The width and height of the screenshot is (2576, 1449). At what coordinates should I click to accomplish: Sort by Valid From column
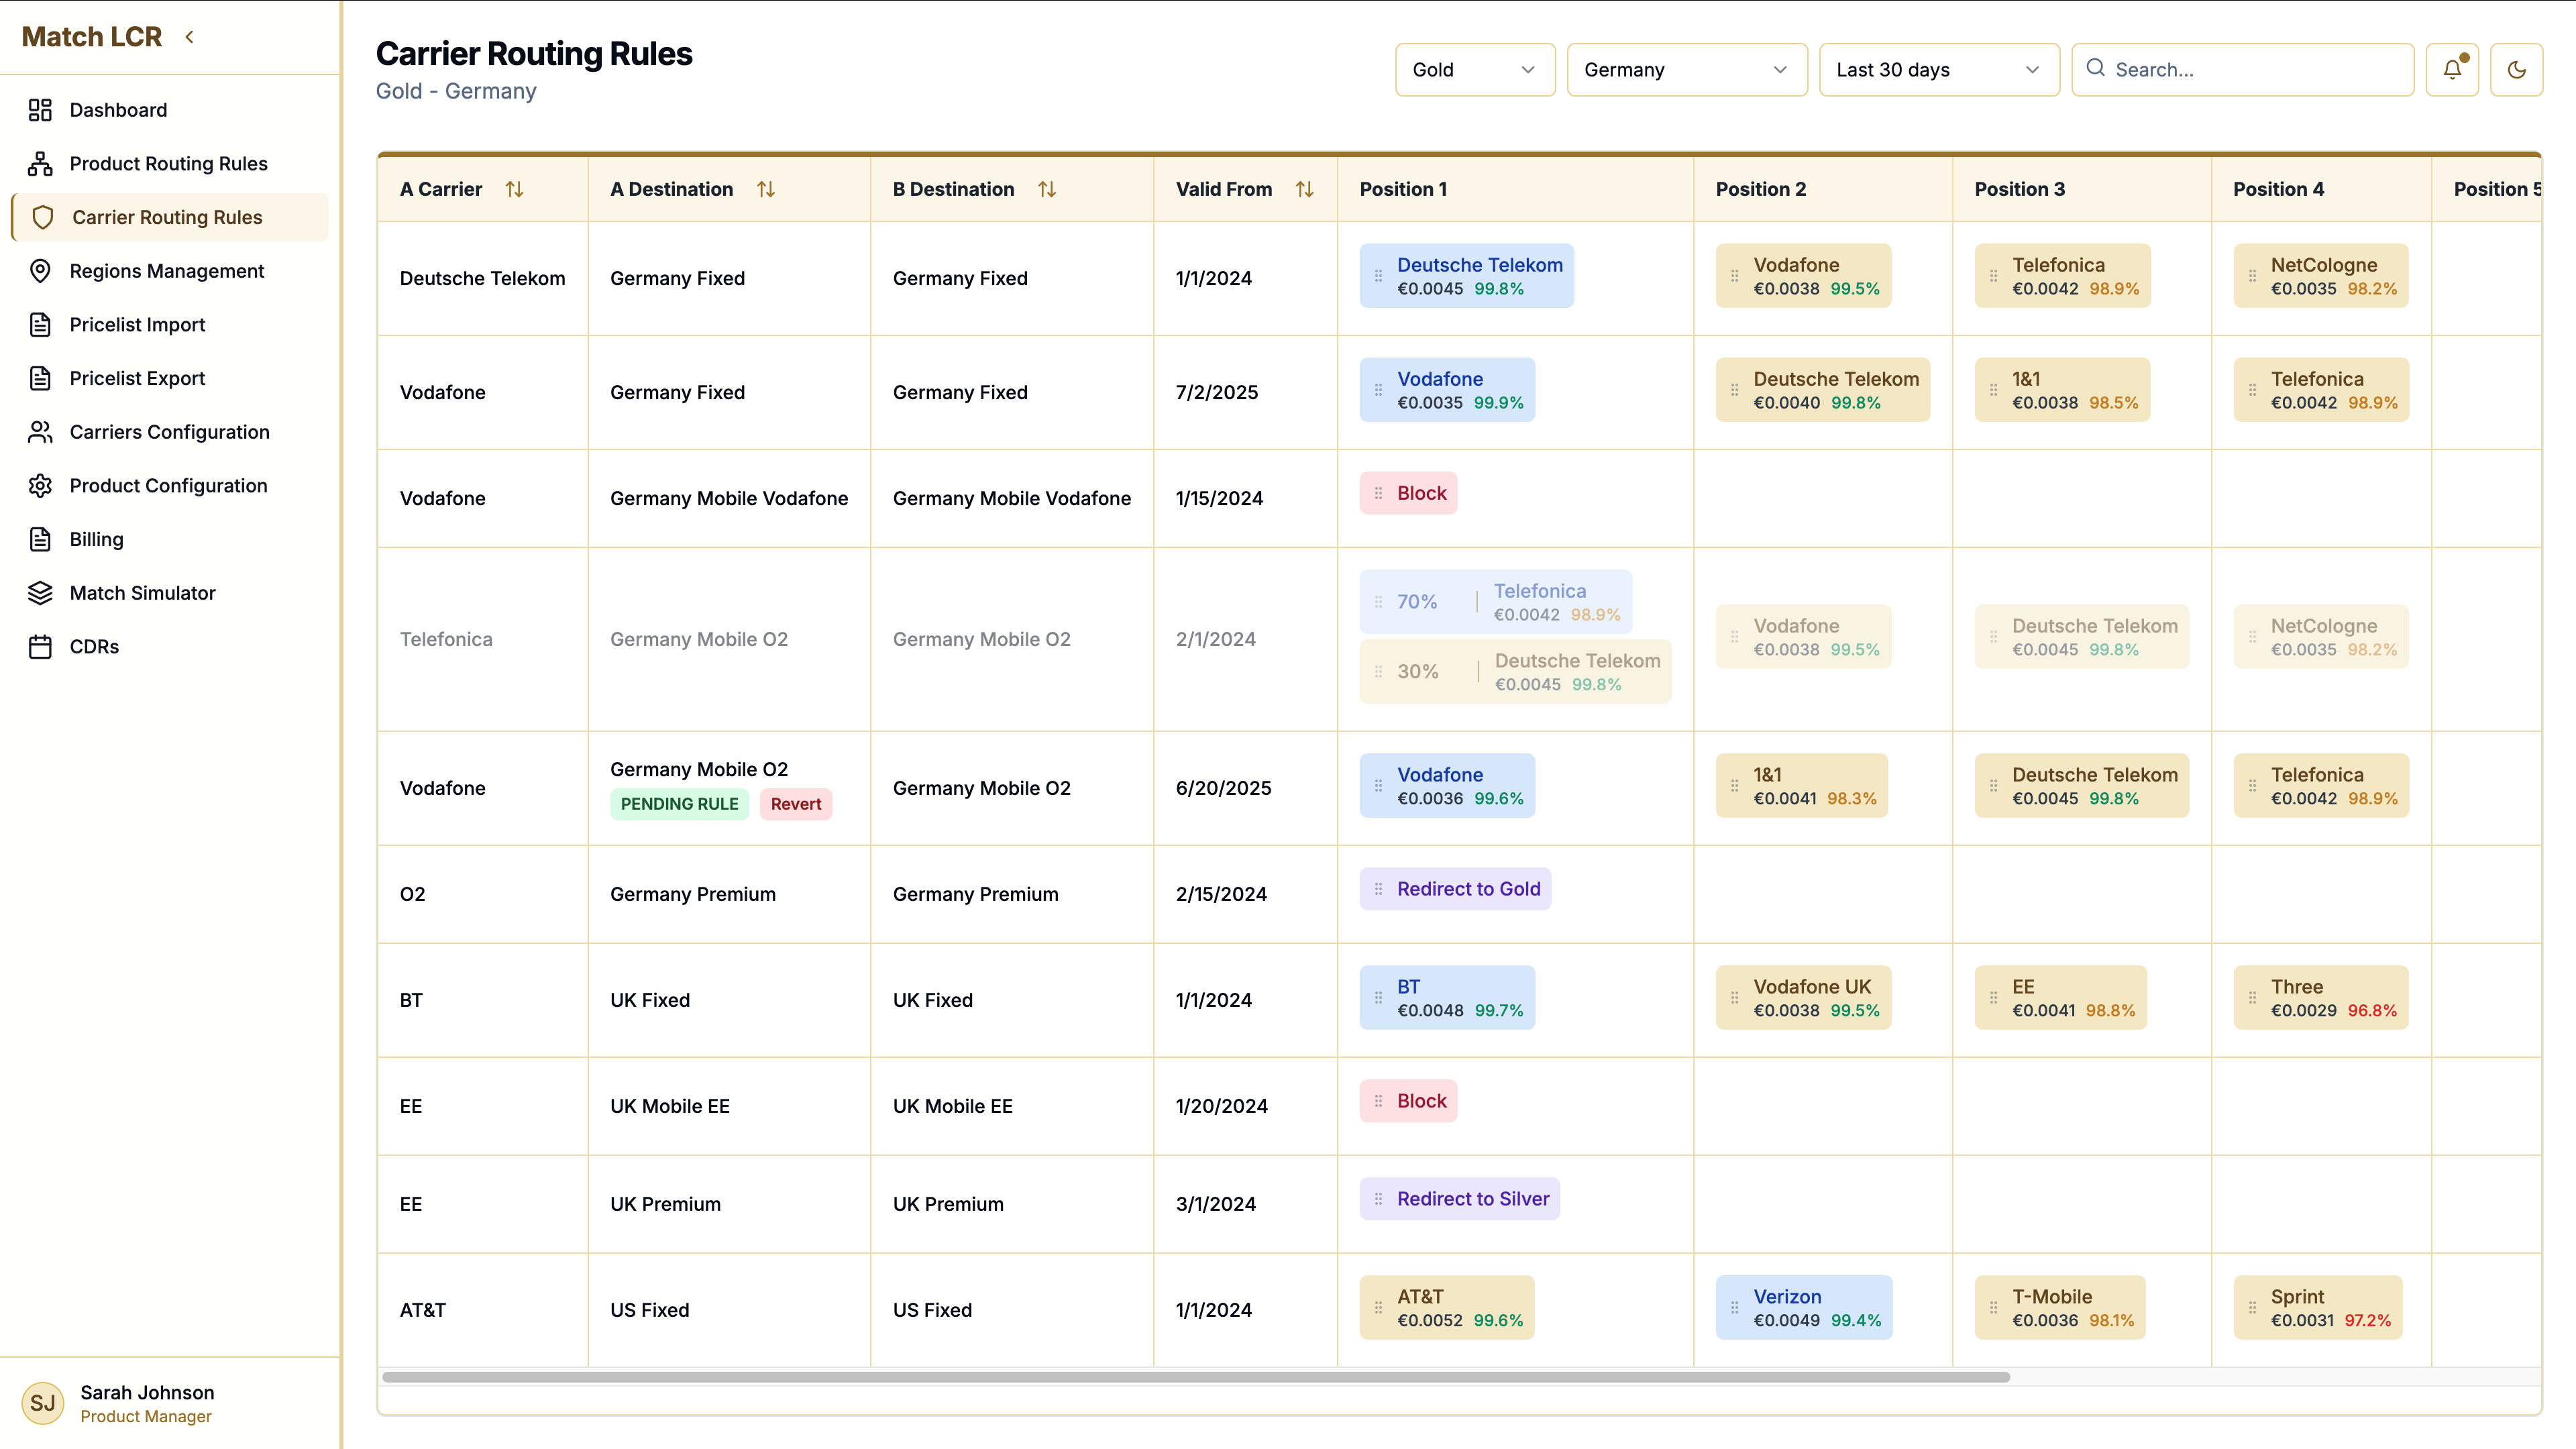(x=1304, y=189)
